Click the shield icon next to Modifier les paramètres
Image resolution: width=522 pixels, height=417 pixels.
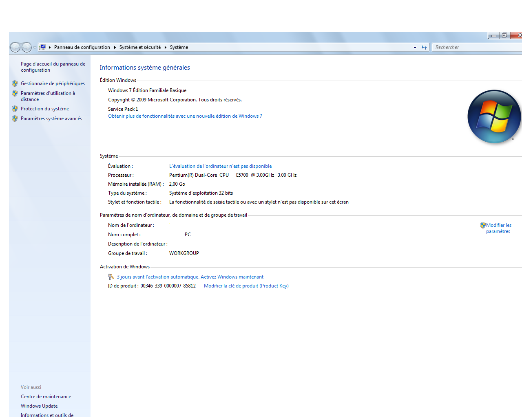[483, 225]
